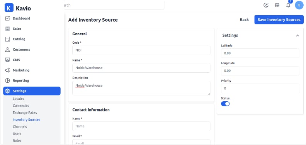Collapse the Settings panel chevron
This screenshot has width=306, height=145.
(297, 36)
